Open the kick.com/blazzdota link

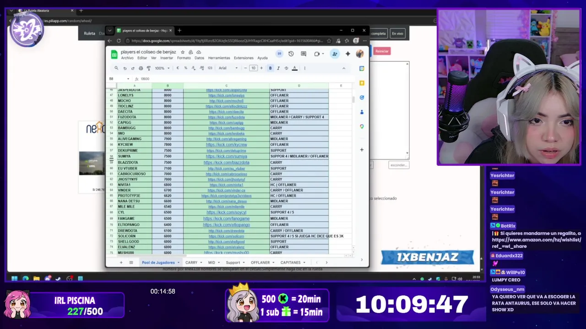click(x=226, y=162)
